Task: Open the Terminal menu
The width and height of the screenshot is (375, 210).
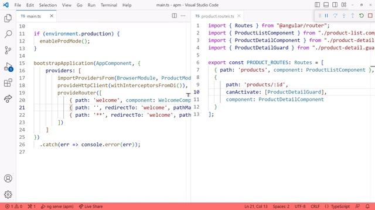Action: 109,5
